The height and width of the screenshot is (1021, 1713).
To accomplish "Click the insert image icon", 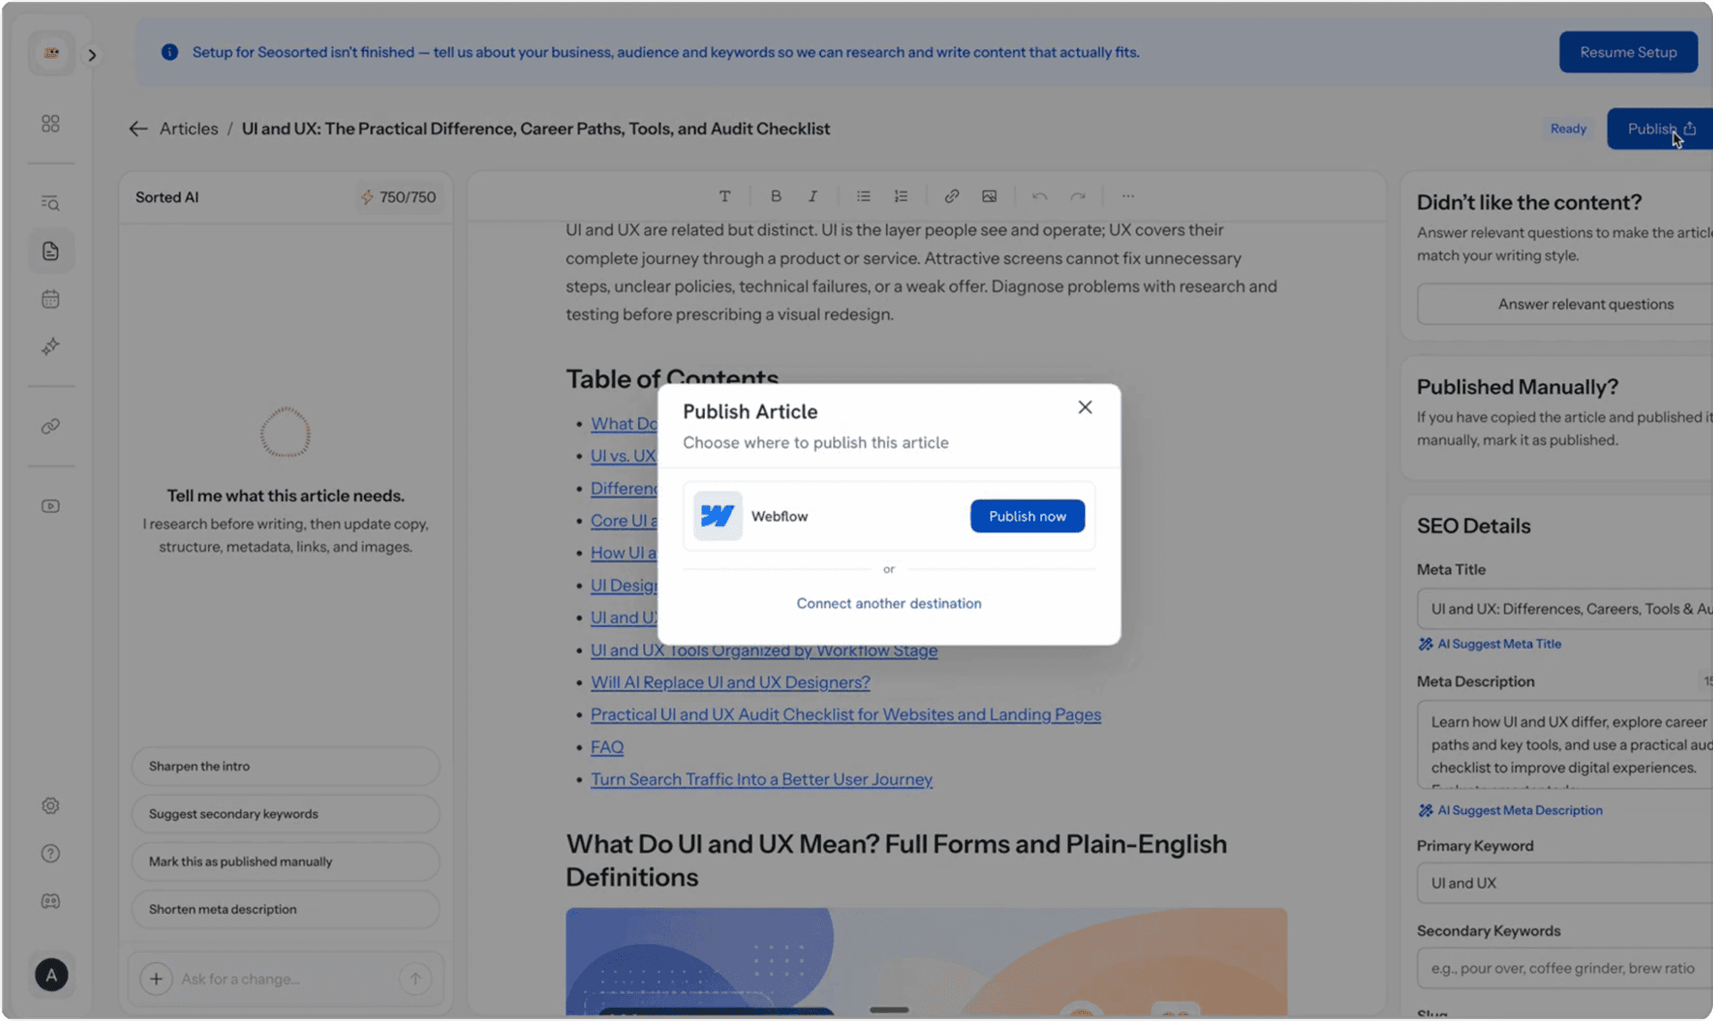I will click(989, 196).
